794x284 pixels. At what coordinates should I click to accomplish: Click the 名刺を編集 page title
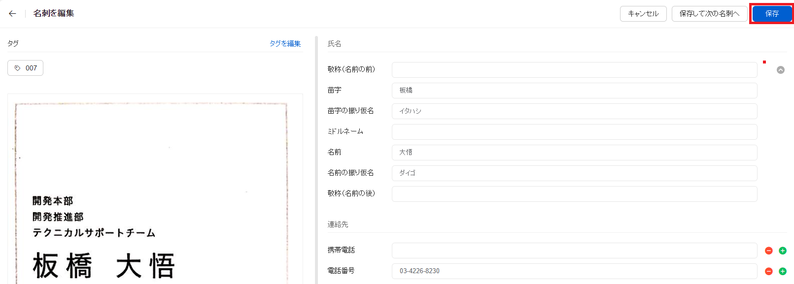point(54,13)
